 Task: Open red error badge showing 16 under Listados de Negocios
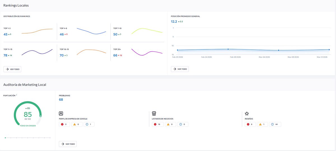(x=157, y=124)
